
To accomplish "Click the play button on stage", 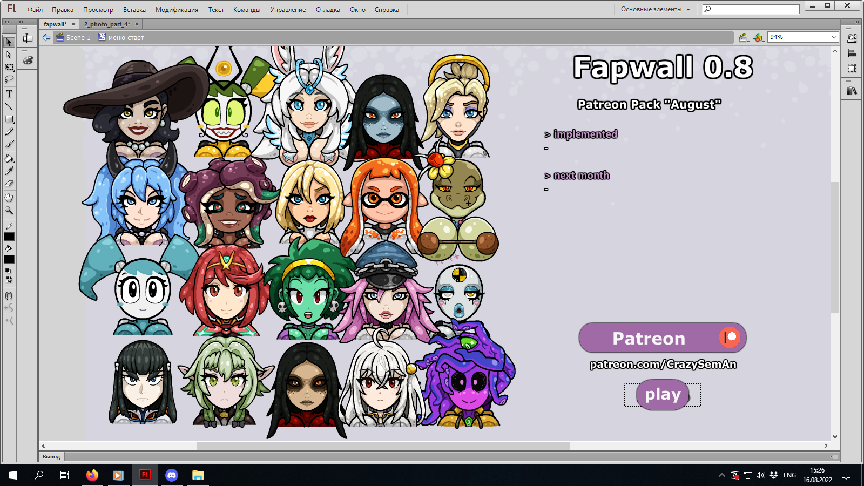I will (x=663, y=395).
